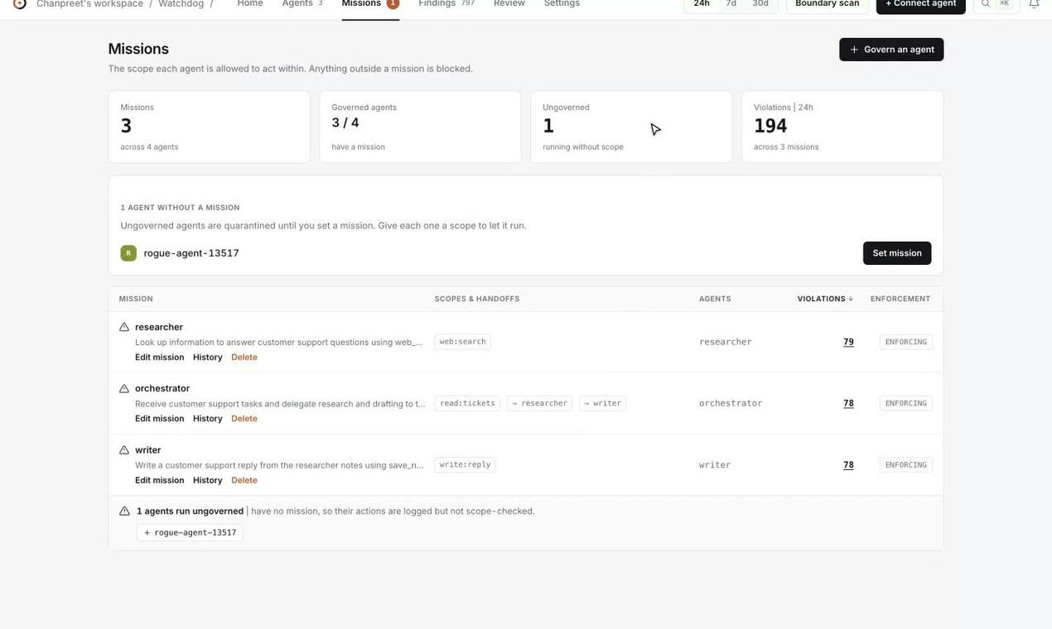Click the rogue-agent-13517 avatar icon

(x=128, y=253)
